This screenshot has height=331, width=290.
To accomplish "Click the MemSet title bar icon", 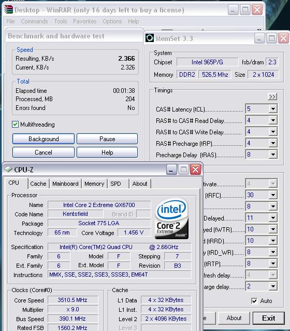I will pyautogui.click(x=150, y=38).
